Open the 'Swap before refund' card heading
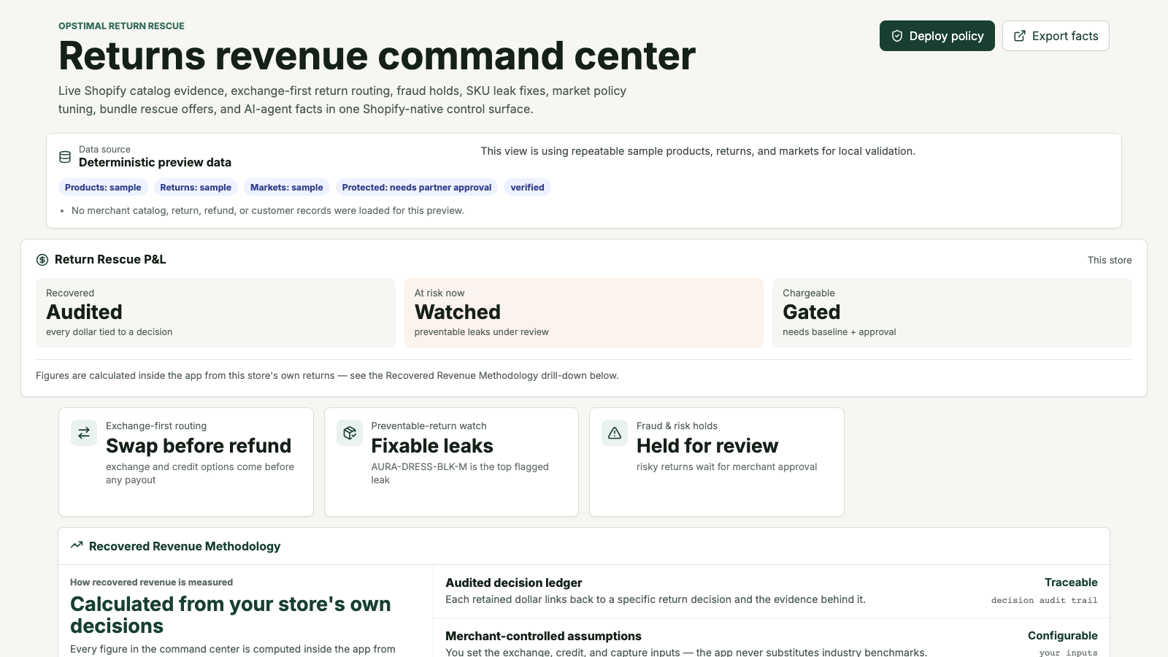Viewport: 1168px width, 657px height. (x=199, y=446)
